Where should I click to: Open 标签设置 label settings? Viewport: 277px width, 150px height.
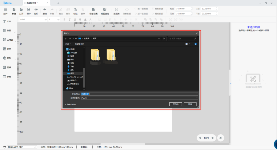94,11
